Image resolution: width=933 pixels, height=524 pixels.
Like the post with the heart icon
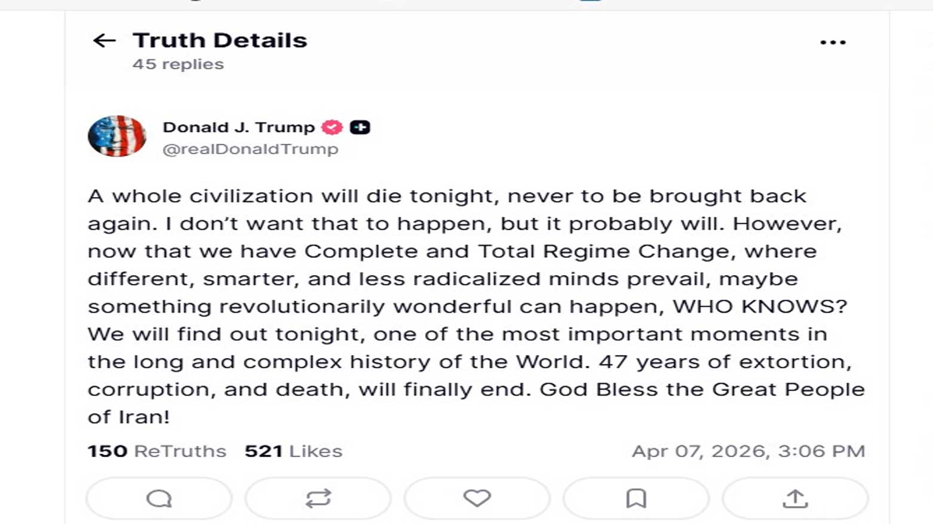pyautogui.click(x=477, y=498)
